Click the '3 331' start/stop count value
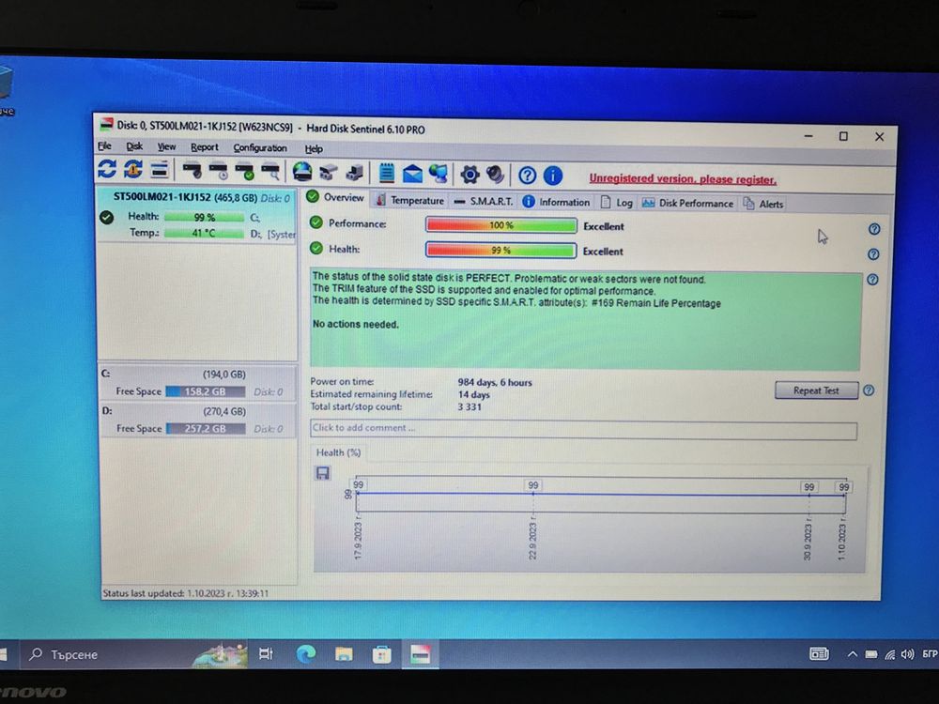Viewport: 939px width, 704px height. pyautogui.click(x=469, y=407)
